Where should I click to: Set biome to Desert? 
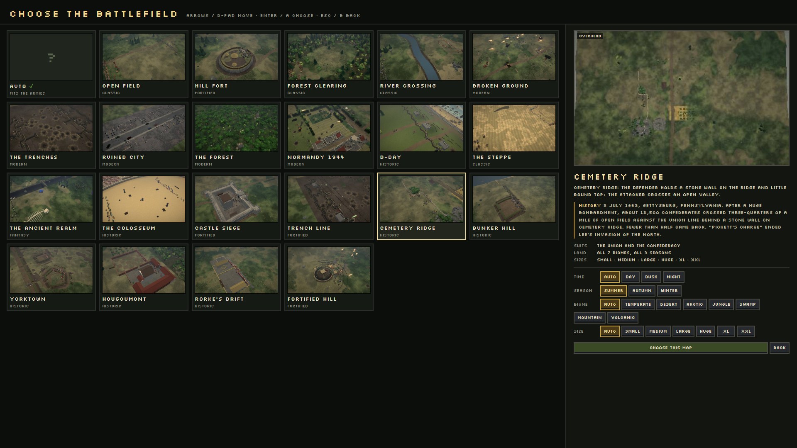pyautogui.click(x=668, y=304)
